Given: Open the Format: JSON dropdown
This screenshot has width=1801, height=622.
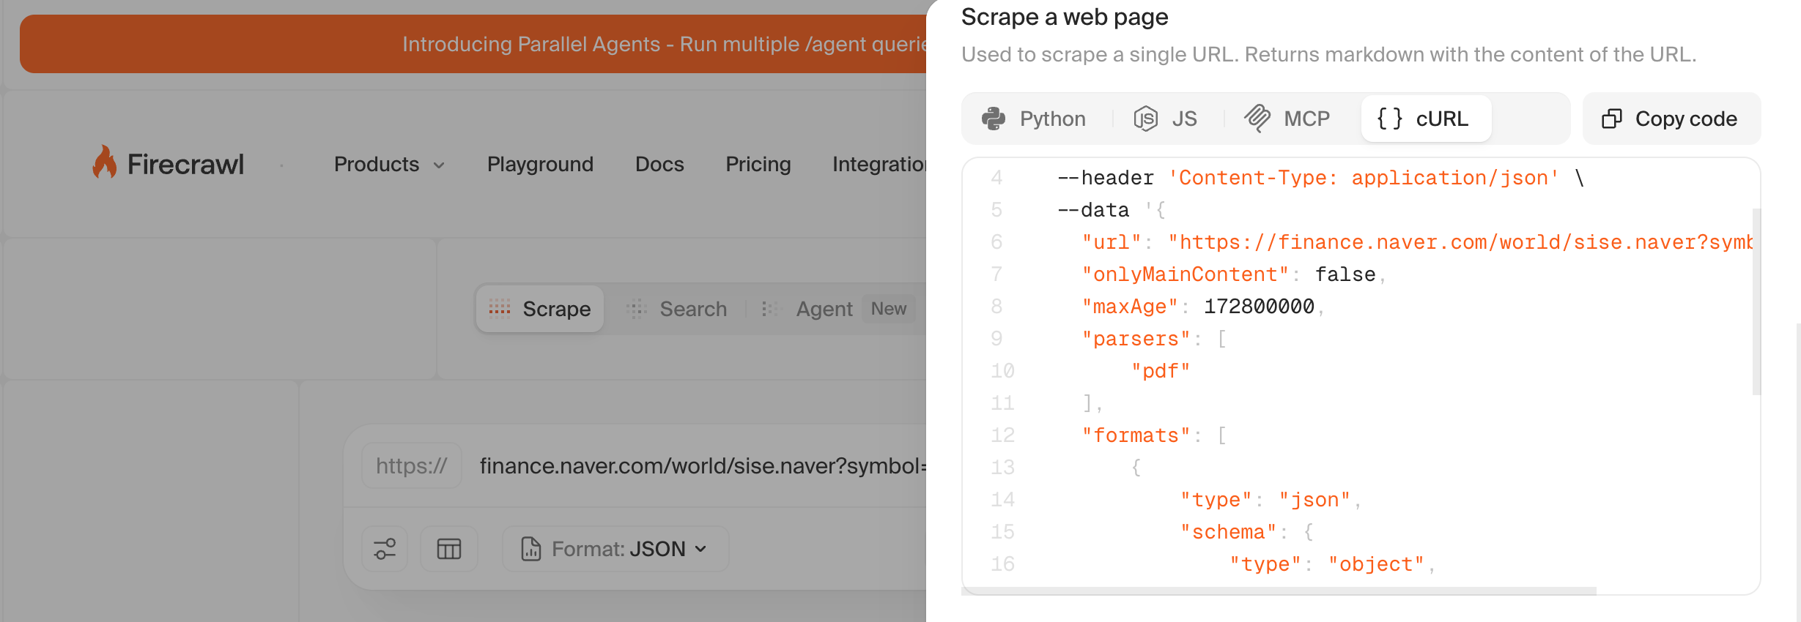Looking at the screenshot, I should coord(615,549).
